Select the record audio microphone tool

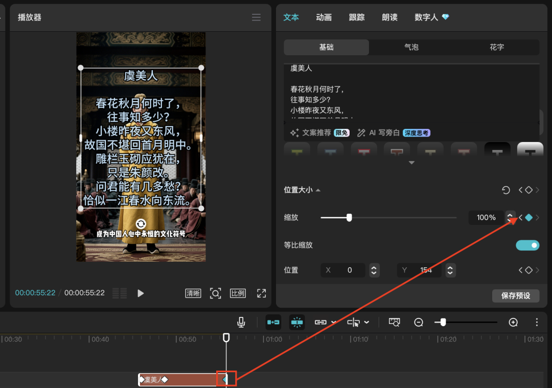point(241,322)
